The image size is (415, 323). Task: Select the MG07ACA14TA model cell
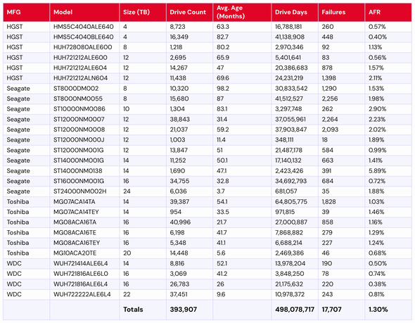click(84, 202)
